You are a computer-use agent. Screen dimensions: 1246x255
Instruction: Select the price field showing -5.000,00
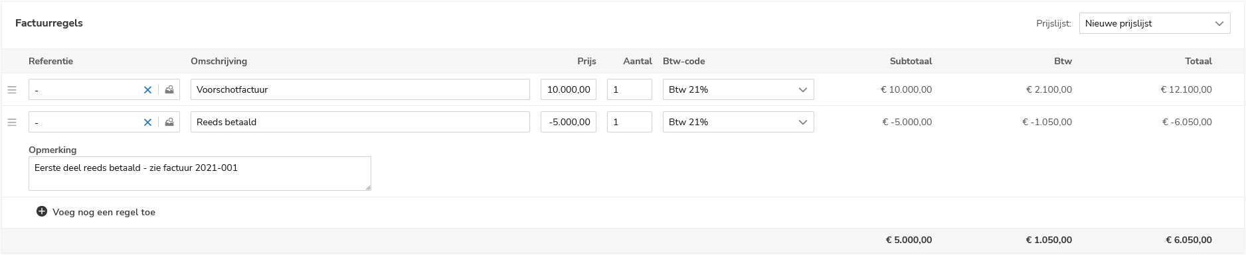coord(569,122)
